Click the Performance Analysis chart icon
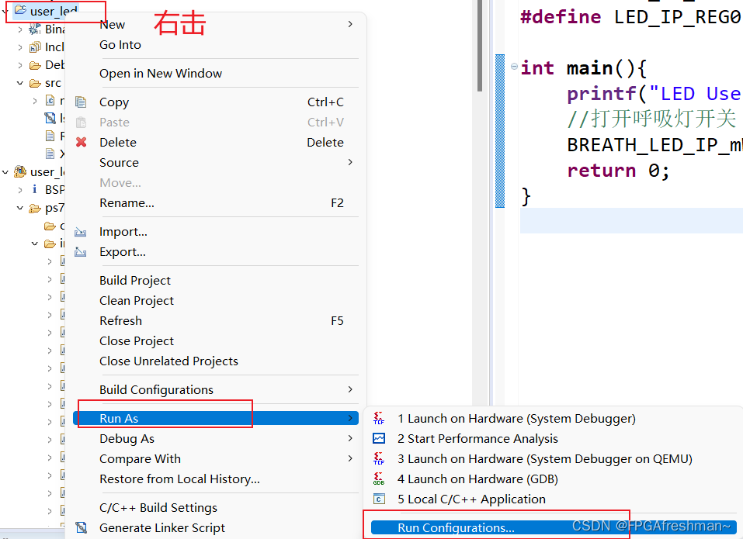The width and height of the screenshot is (743, 539). (379, 438)
